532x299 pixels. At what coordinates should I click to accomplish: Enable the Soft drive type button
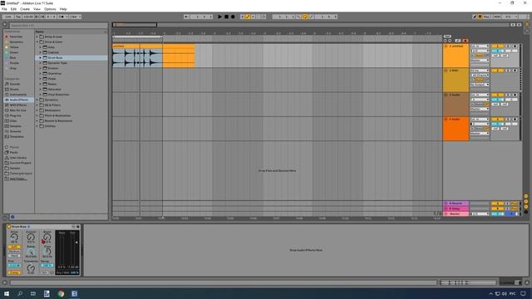coord(14,247)
